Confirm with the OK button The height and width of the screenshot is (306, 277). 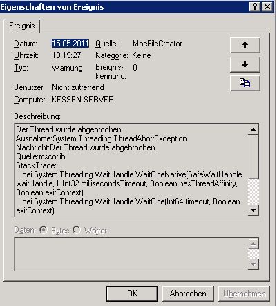click(x=132, y=294)
